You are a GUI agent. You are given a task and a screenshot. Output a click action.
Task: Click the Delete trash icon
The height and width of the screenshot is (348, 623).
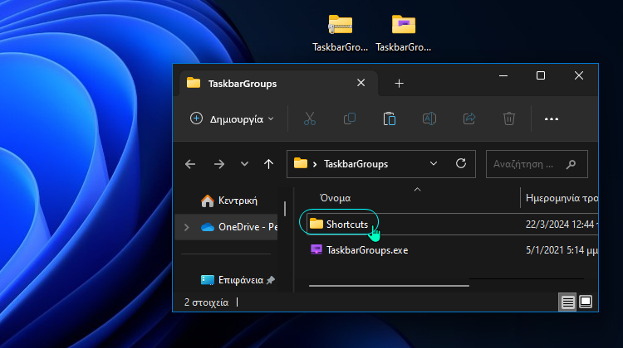click(x=509, y=118)
